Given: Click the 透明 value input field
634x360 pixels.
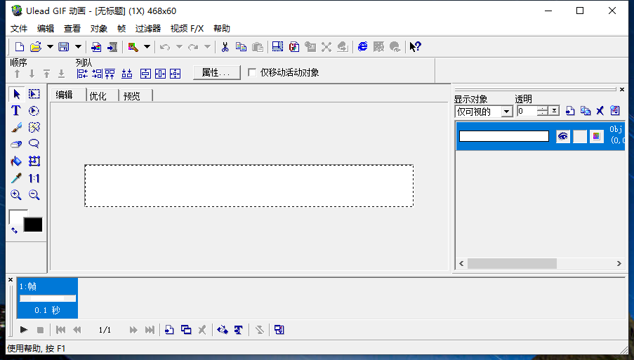Looking at the screenshot, I should pyautogui.click(x=527, y=111).
